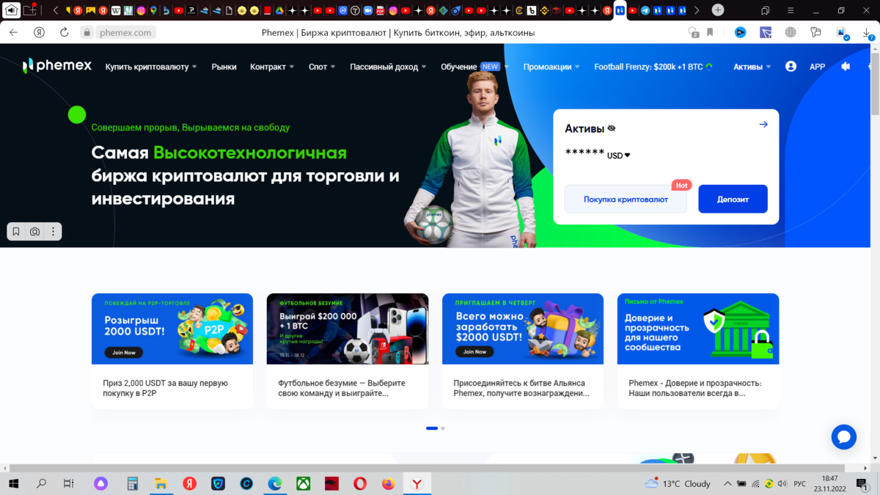The height and width of the screenshot is (495, 880).
Task: Click the phemex.com address field
Action: coord(125,32)
